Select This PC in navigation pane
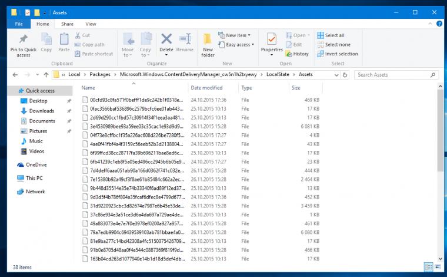This screenshot has height=277, width=447. pos(34,178)
